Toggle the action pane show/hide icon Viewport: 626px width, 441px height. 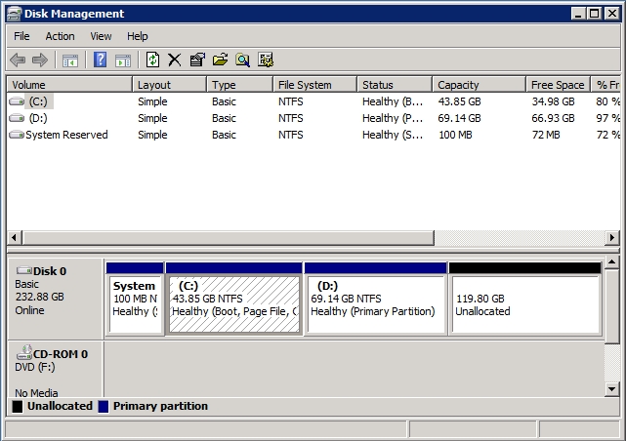point(123,60)
